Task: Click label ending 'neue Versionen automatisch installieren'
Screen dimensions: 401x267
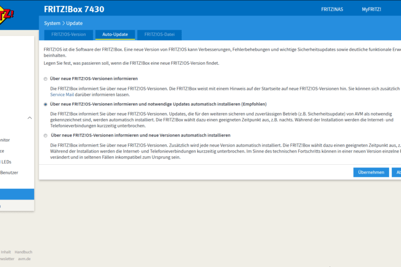Action: [x=140, y=135]
